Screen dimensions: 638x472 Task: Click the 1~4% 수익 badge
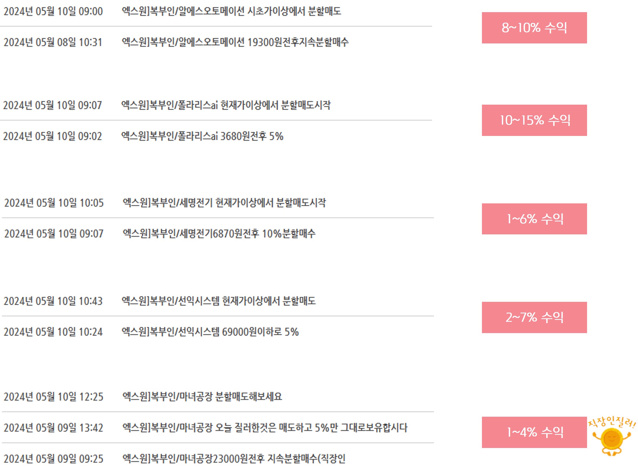click(534, 432)
